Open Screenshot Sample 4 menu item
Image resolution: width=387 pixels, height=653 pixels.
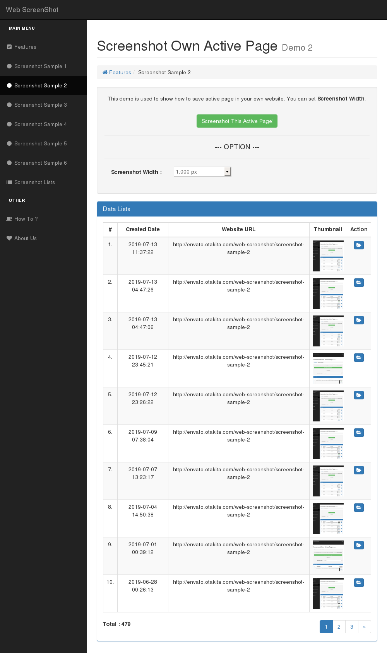40,124
